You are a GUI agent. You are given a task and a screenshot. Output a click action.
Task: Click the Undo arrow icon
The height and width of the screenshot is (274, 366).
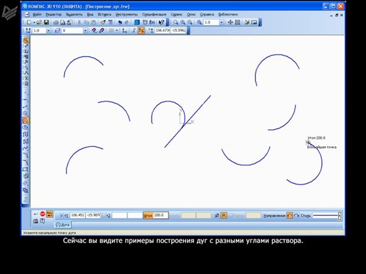pos(120,22)
